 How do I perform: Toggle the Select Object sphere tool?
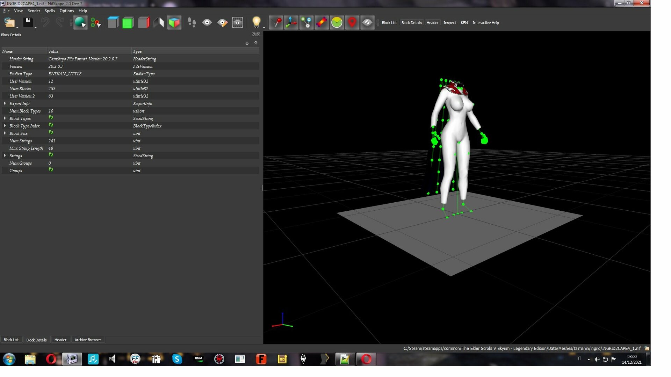click(80, 23)
